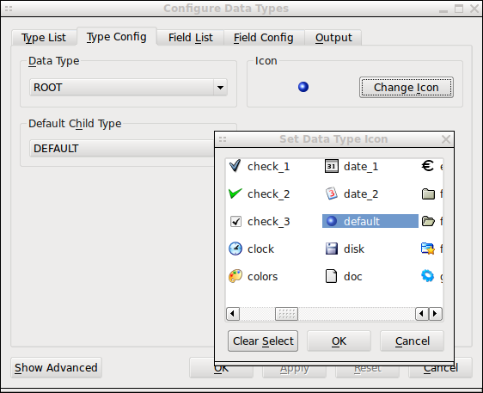Open the Default Child Type combo box
The height and width of the screenshot is (393, 483).
pos(122,149)
